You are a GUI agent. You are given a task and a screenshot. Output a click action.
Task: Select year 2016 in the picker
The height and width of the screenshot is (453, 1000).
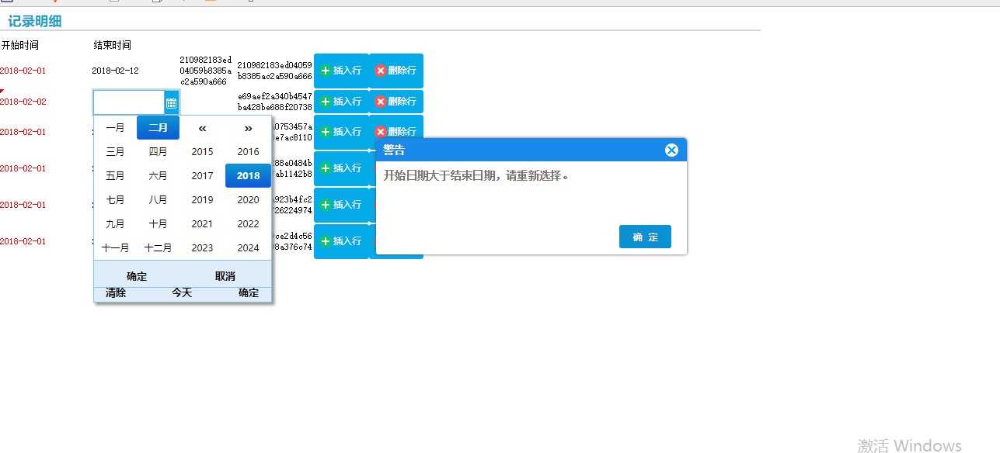(248, 152)
